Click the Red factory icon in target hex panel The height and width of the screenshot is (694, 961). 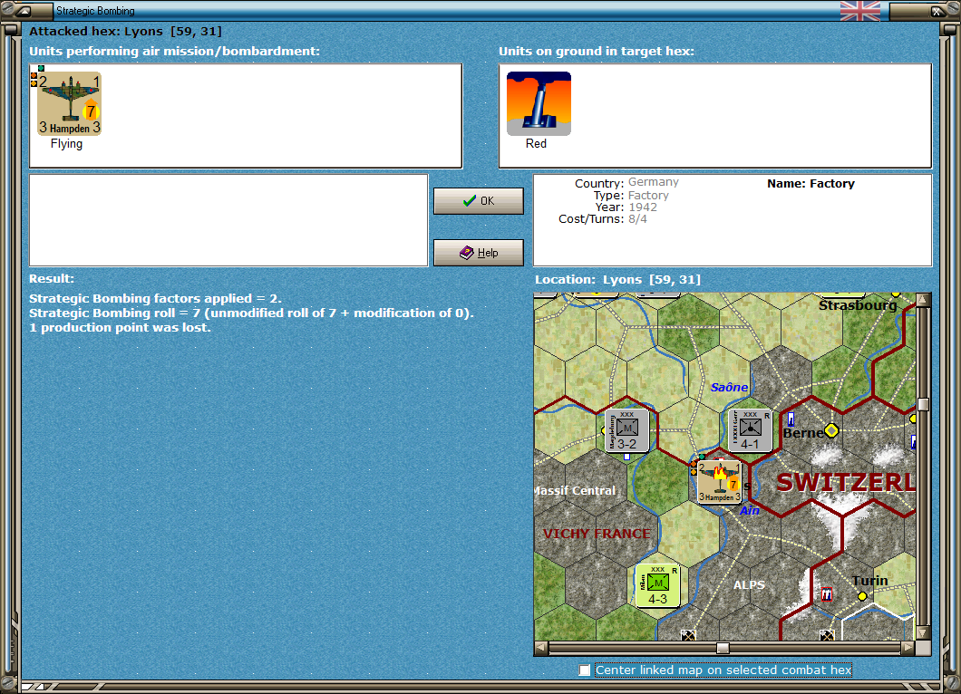coord(539,102)
